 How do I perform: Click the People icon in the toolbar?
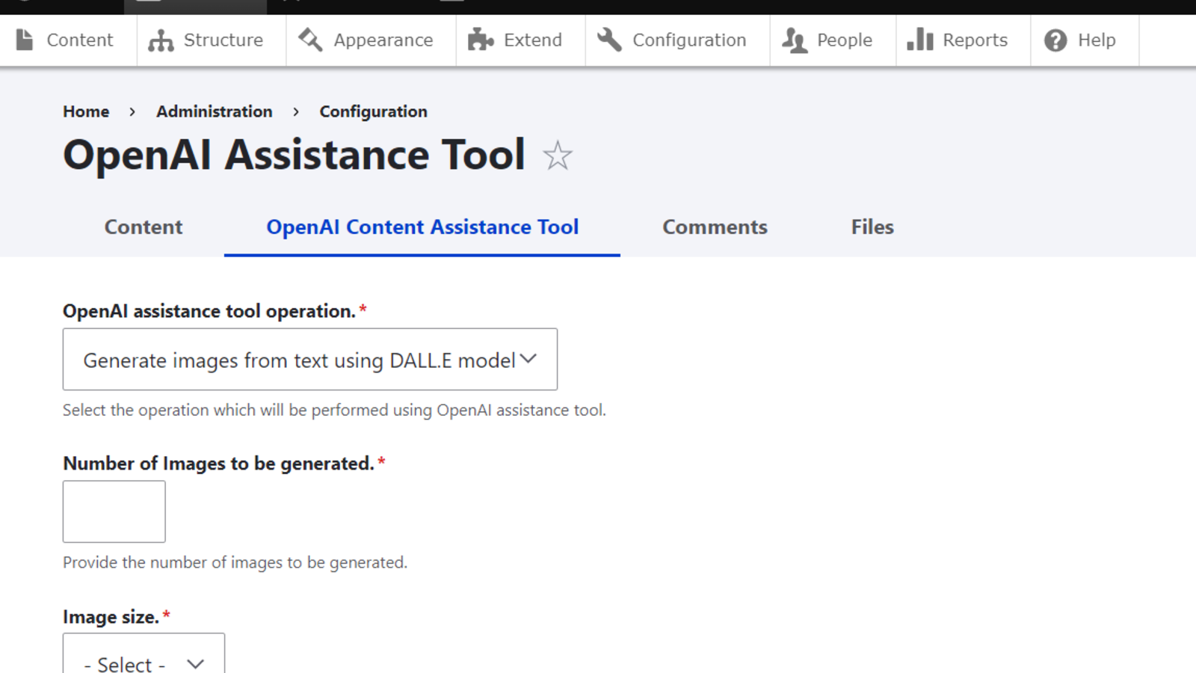(x=794, y=40)
